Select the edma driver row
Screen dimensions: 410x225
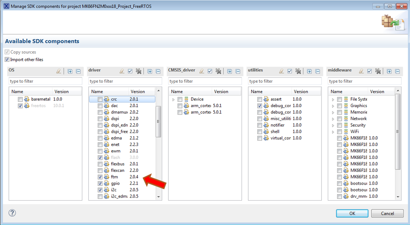pos(122,138)
